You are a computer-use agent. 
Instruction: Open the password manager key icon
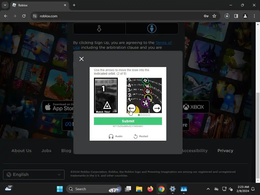click(x=206, y=16)
